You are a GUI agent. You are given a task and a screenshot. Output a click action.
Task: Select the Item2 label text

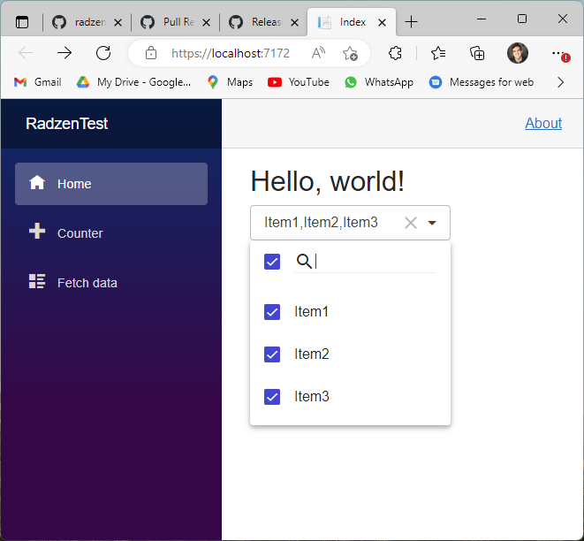[x=312, y=354]
